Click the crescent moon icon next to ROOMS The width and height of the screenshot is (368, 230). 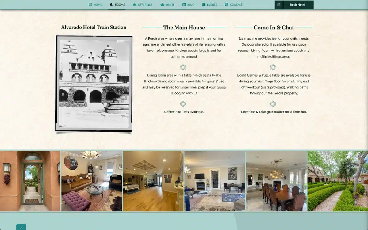[111, 4]
